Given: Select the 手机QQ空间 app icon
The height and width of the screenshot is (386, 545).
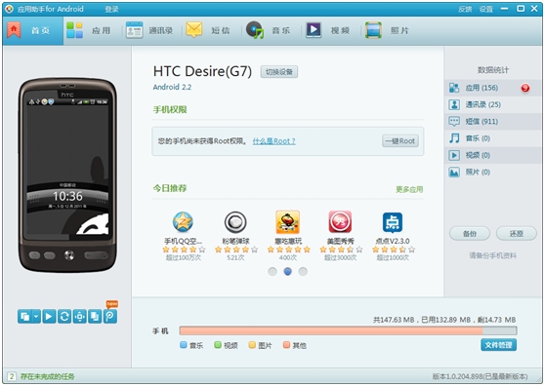Looking at the screenshot, I should pyautogui.click(x=183, y=222).
